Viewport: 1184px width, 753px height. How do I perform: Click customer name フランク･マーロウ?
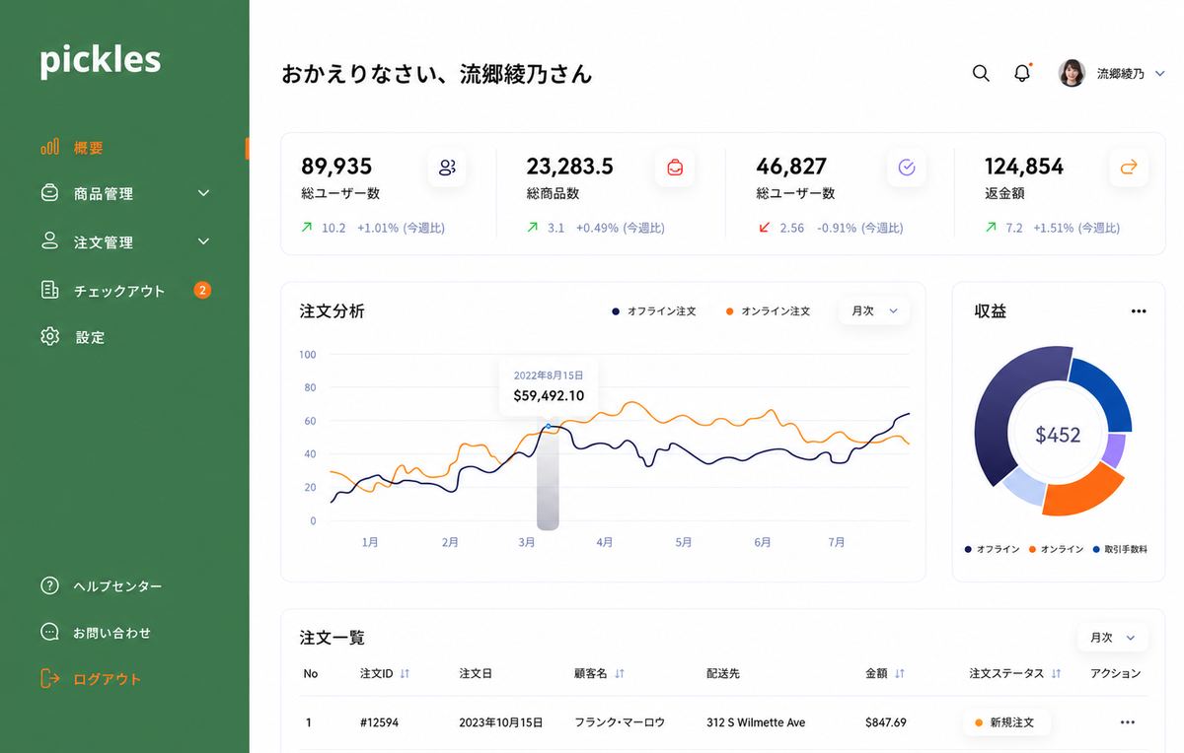click(x=620, y=722)
